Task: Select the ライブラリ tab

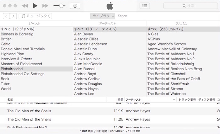Action: point(100,16)
